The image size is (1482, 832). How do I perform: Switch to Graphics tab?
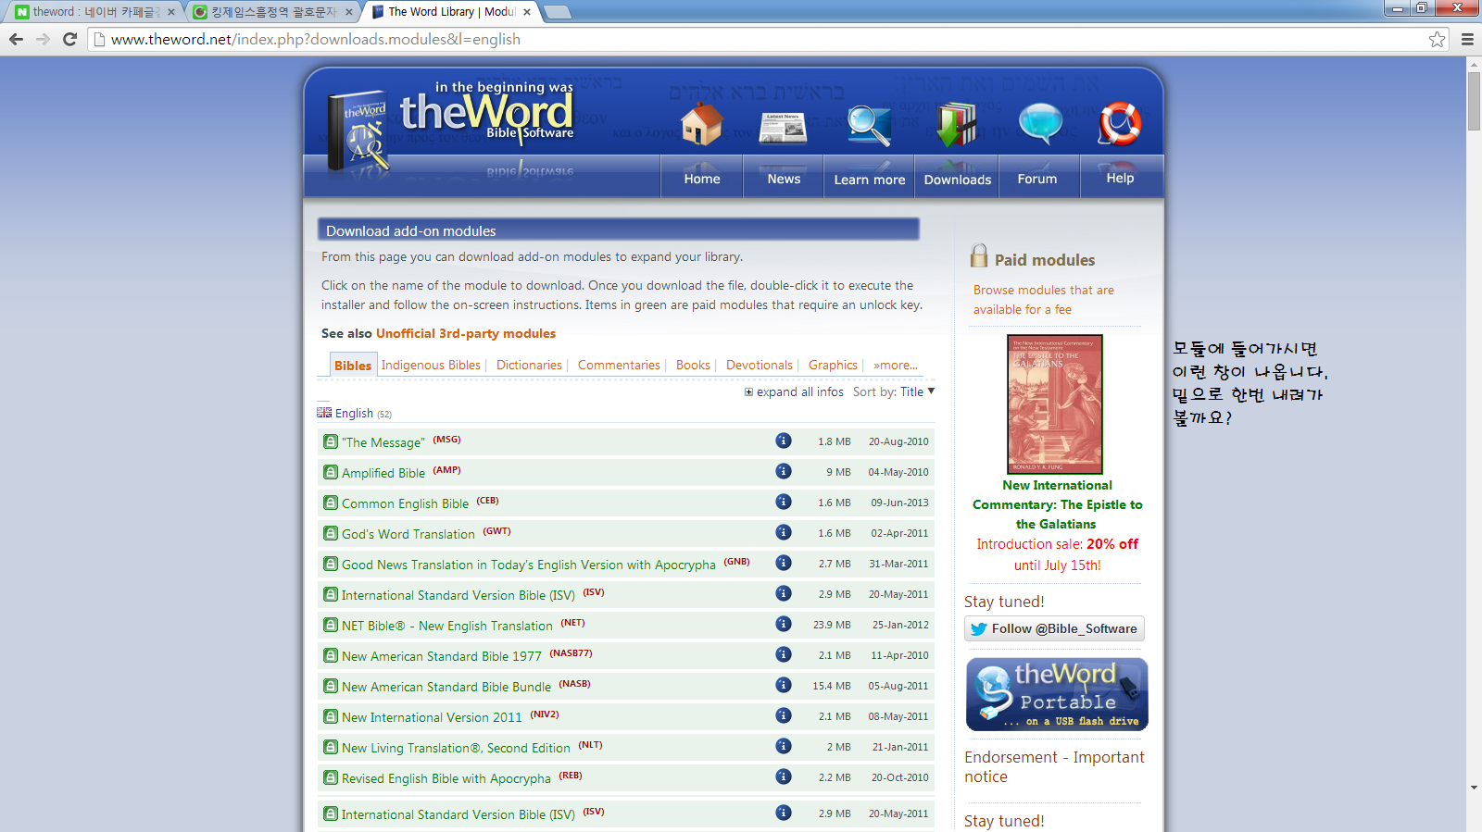tap(833, 365)
